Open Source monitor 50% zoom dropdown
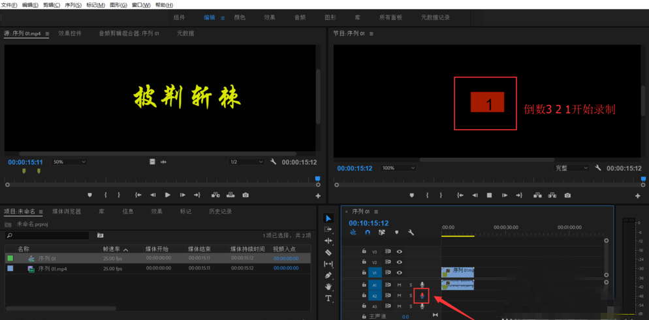The image size is (649, 320). point(69,162)
